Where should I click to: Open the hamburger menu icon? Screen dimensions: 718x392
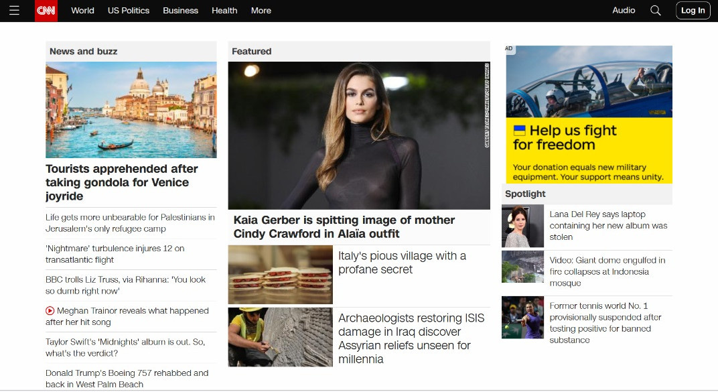coord(14,11)
